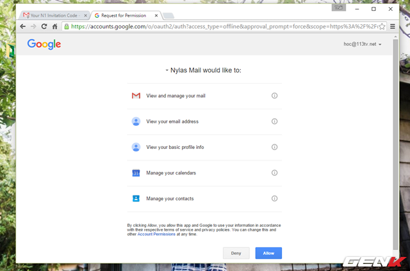Click the profile icon beside basic profile info
Image resolution: width=410 pixels, height=271 pixels.
pos(136,147)
